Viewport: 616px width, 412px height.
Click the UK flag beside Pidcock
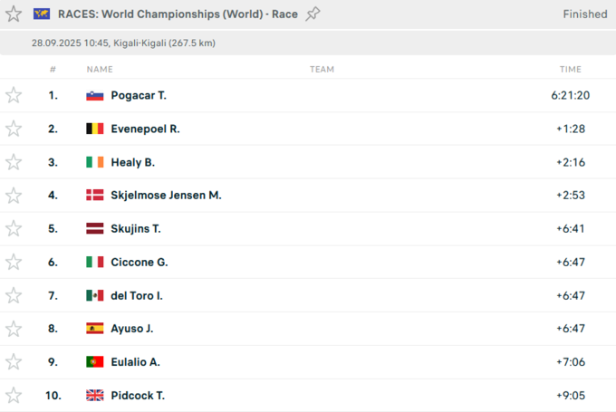tap(94, 396)
